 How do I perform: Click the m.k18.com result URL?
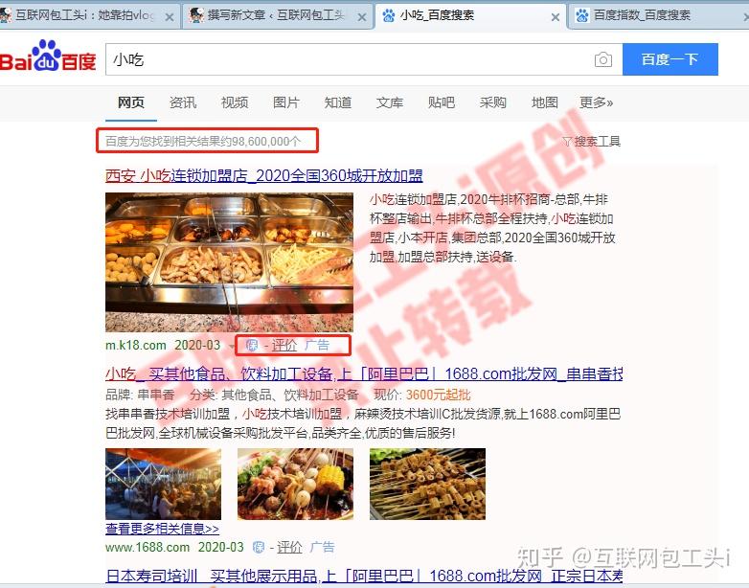[x=136, y=346]
